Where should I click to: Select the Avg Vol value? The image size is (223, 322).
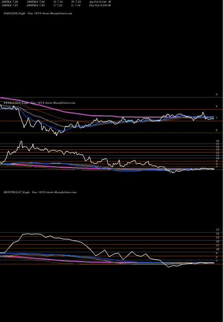click(100, 2)
